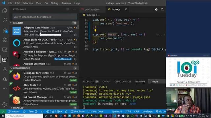This screenshot has height=118, width=211.
Task: Click Go Live in status bar
Action: 161,111
